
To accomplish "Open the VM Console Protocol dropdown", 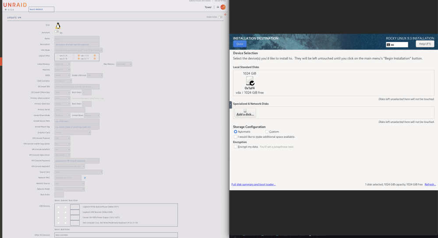I will (62, 138).
